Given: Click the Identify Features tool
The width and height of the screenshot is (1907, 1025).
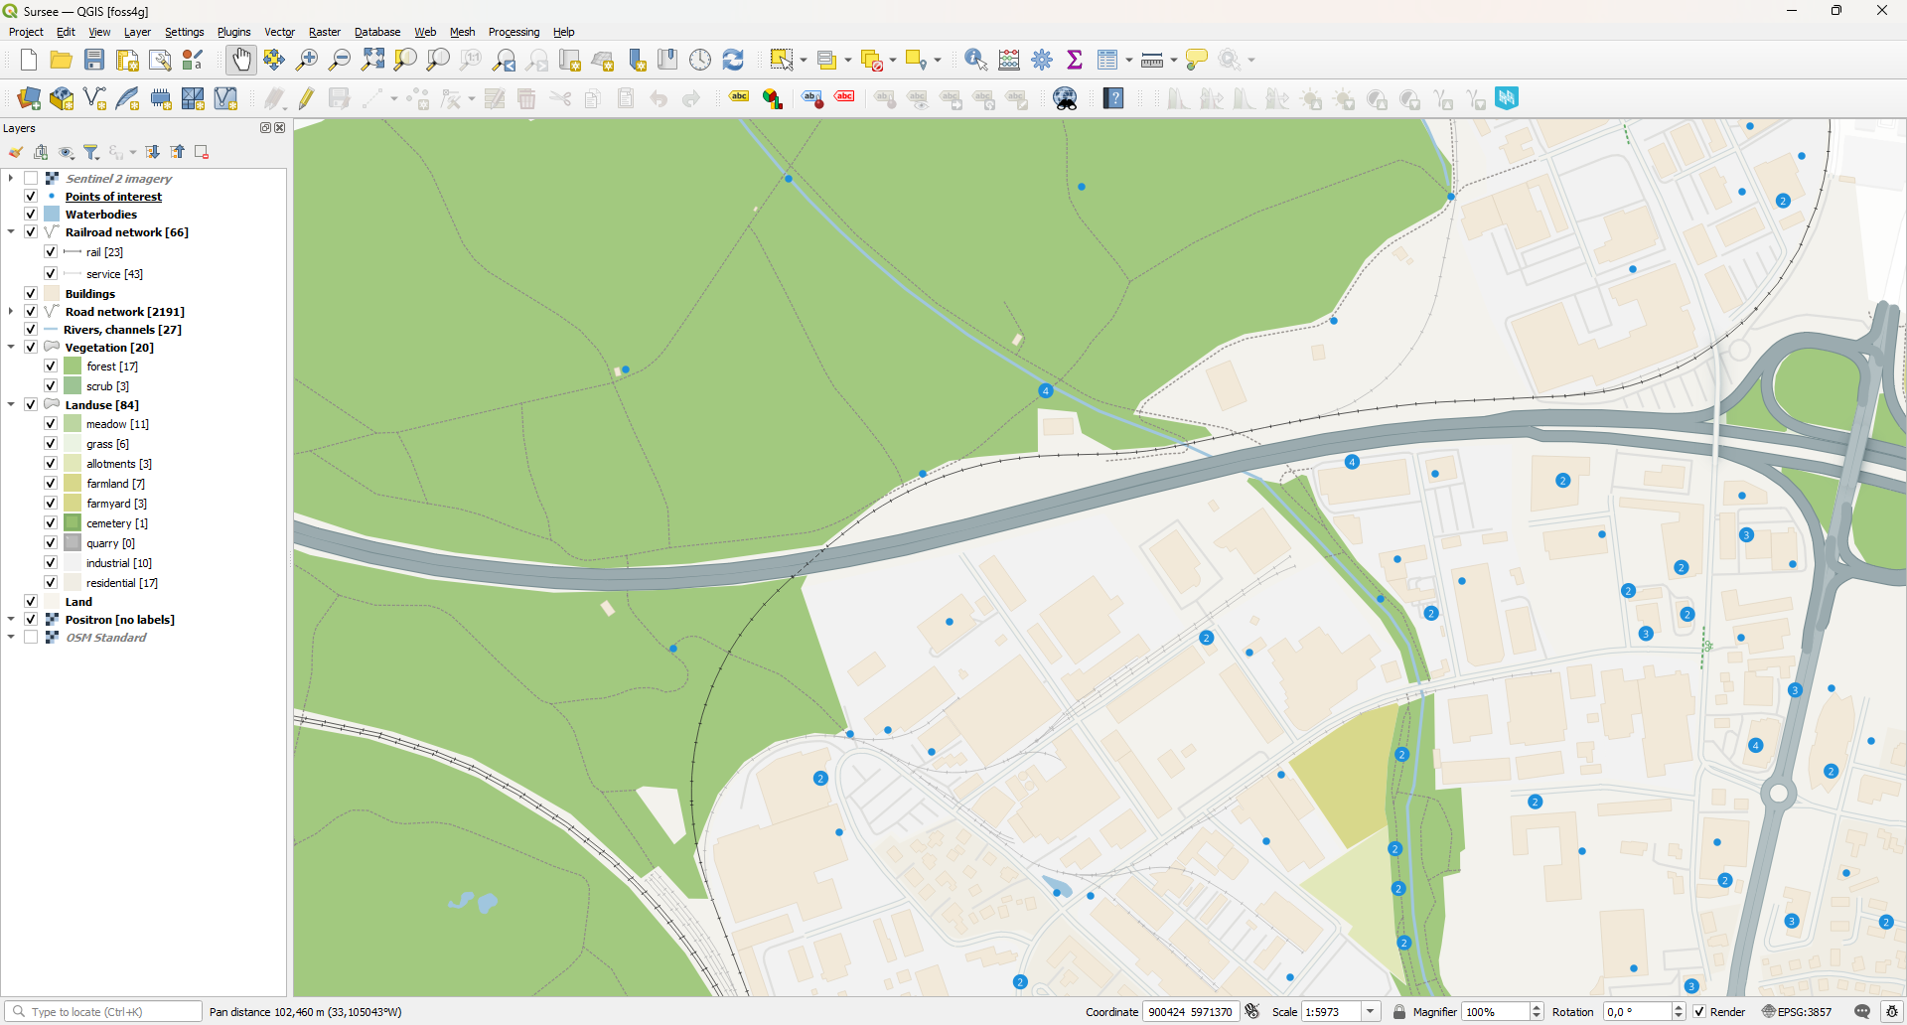Looking at the screenshot, I should point(975,60).
